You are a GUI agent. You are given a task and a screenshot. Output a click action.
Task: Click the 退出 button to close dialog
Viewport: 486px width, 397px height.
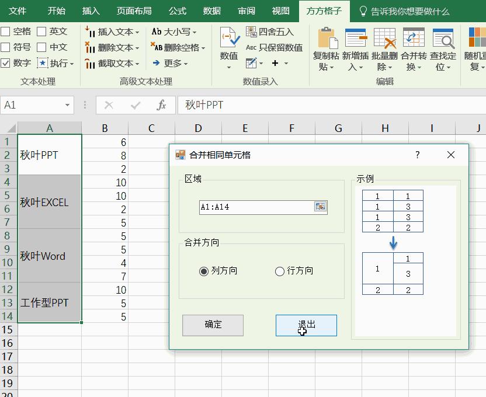[306, 325]
